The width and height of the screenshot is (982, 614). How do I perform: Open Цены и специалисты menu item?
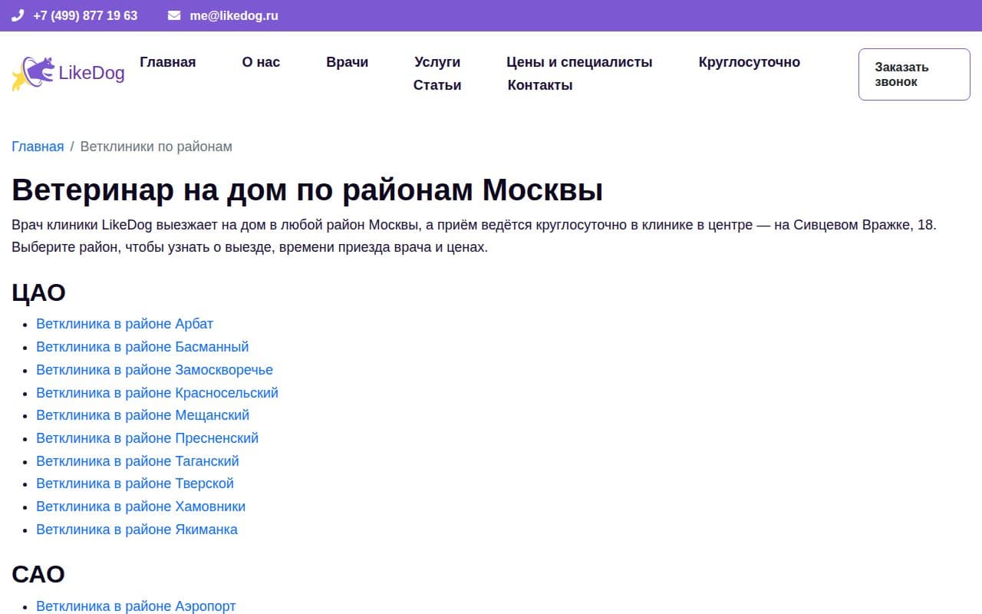pos(579,62)
